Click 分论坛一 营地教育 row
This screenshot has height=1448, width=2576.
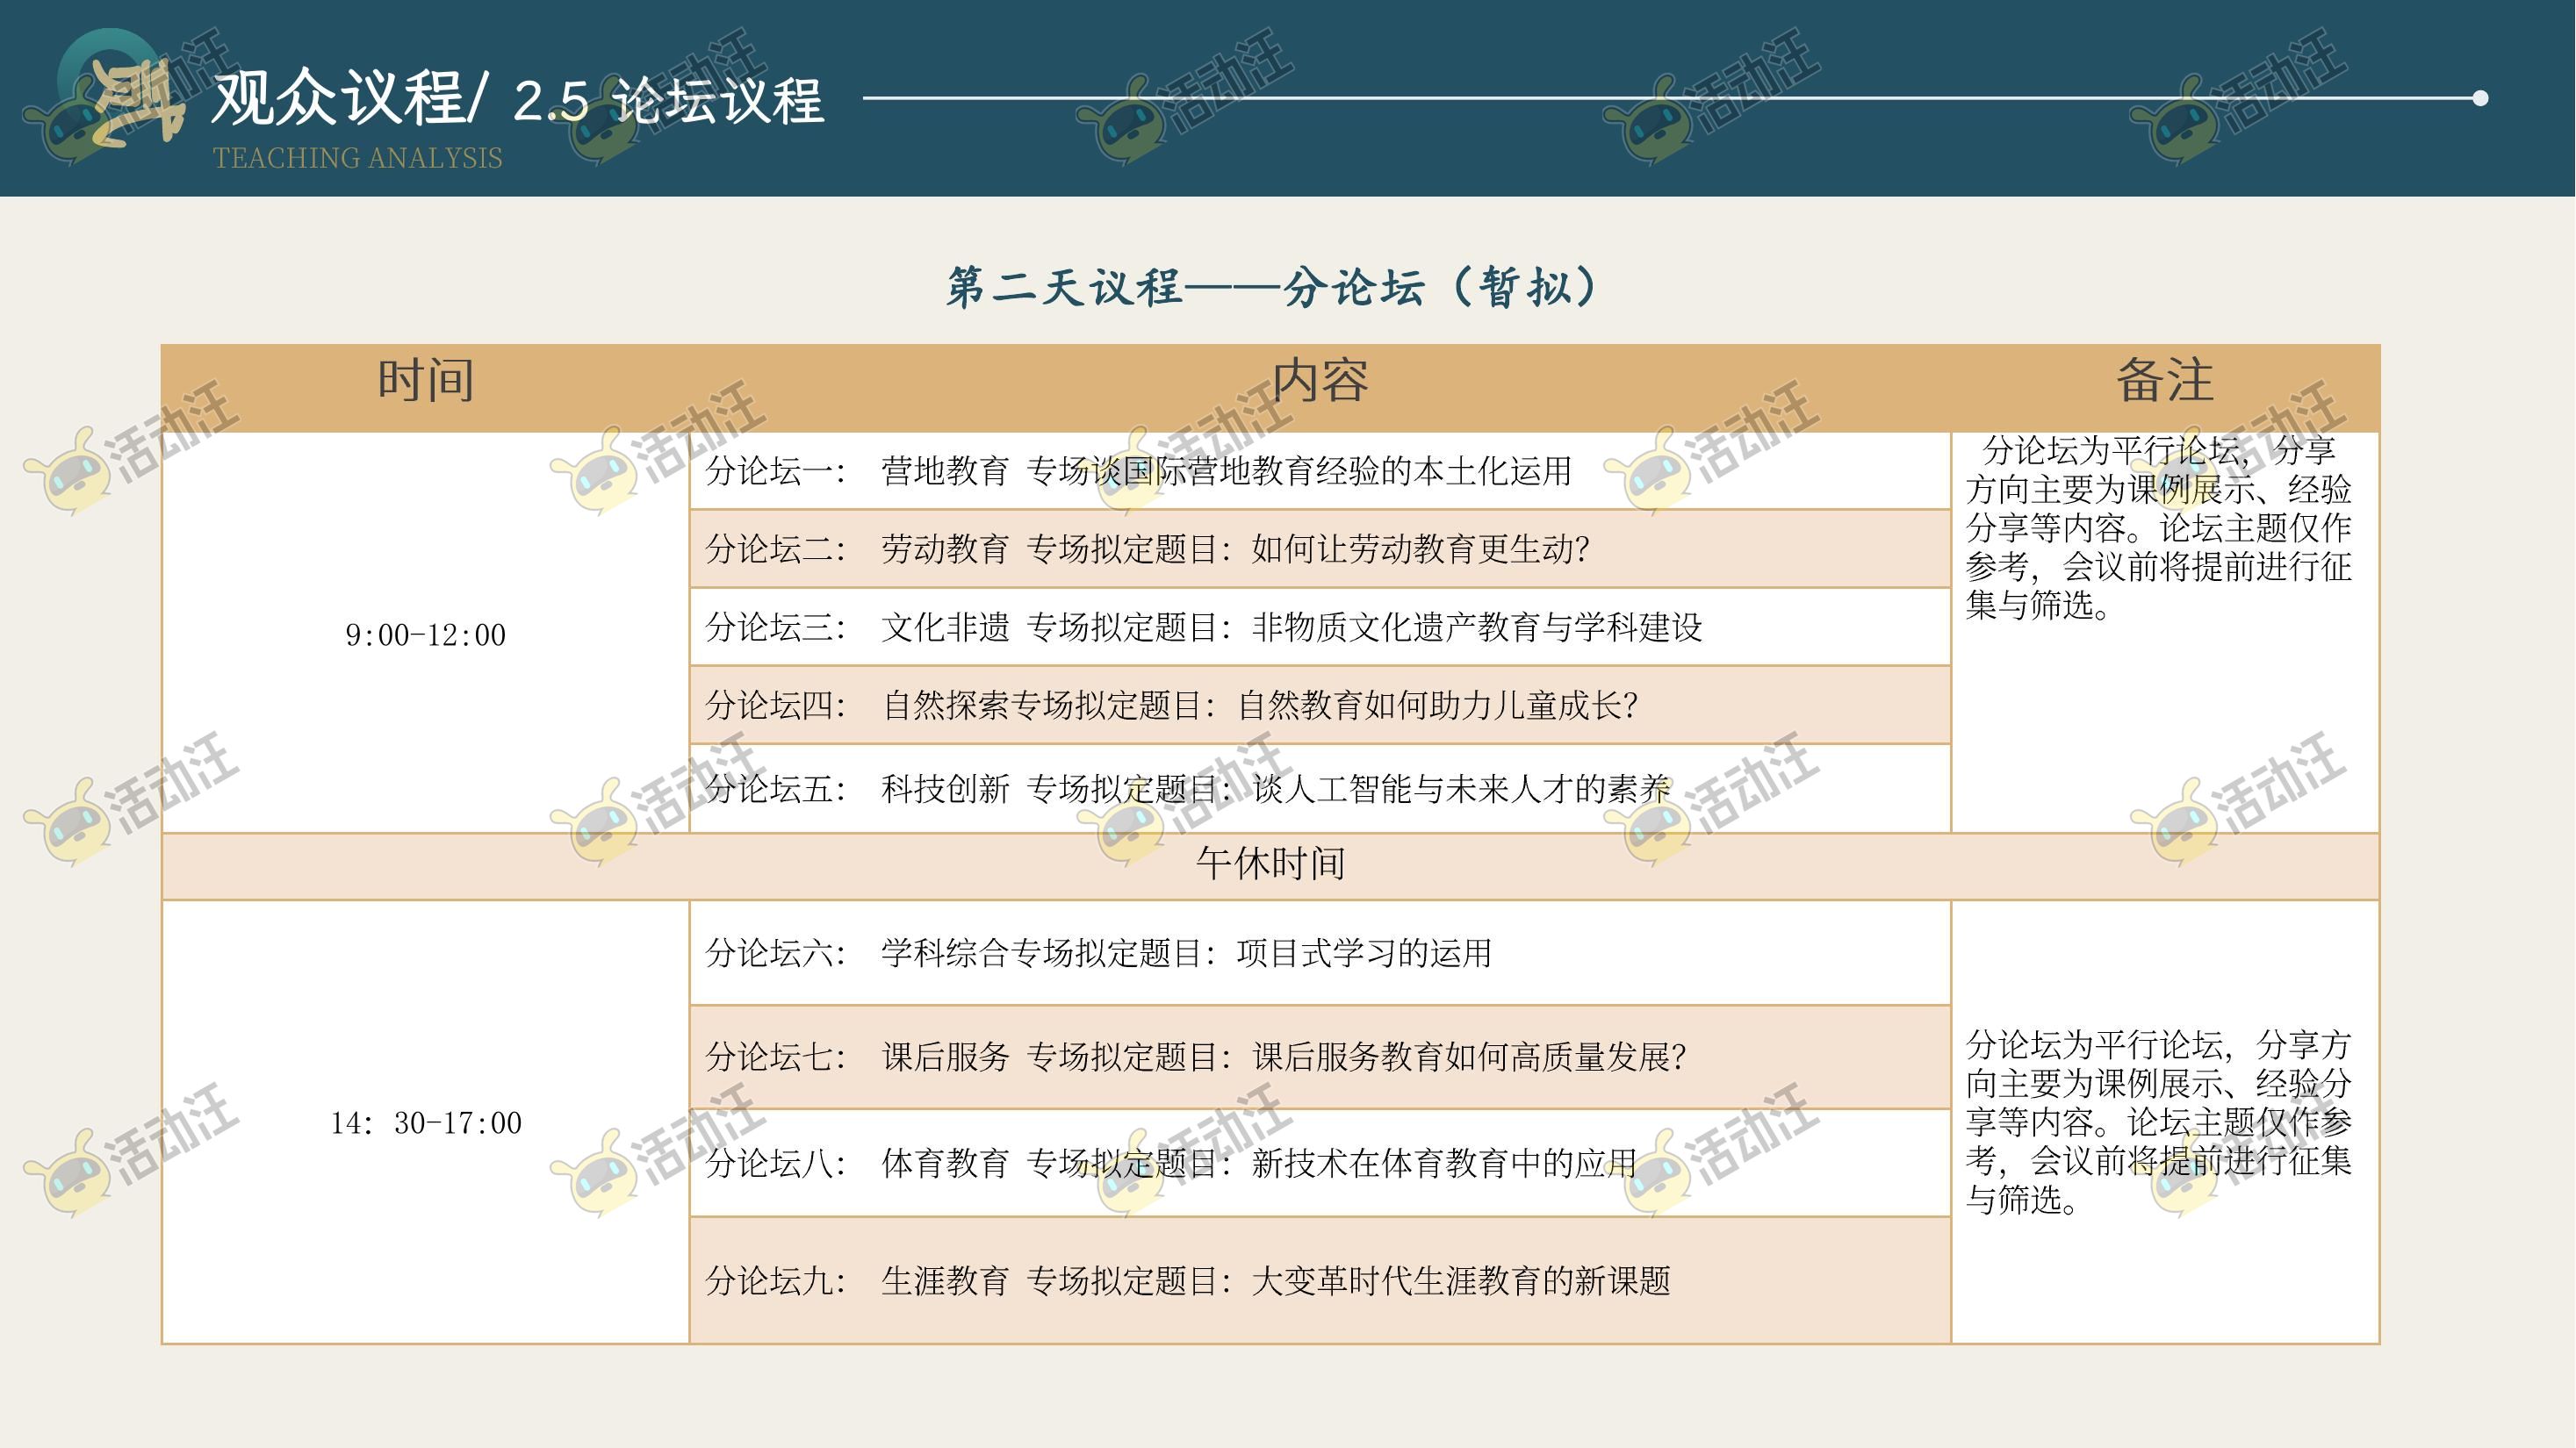1138,470
